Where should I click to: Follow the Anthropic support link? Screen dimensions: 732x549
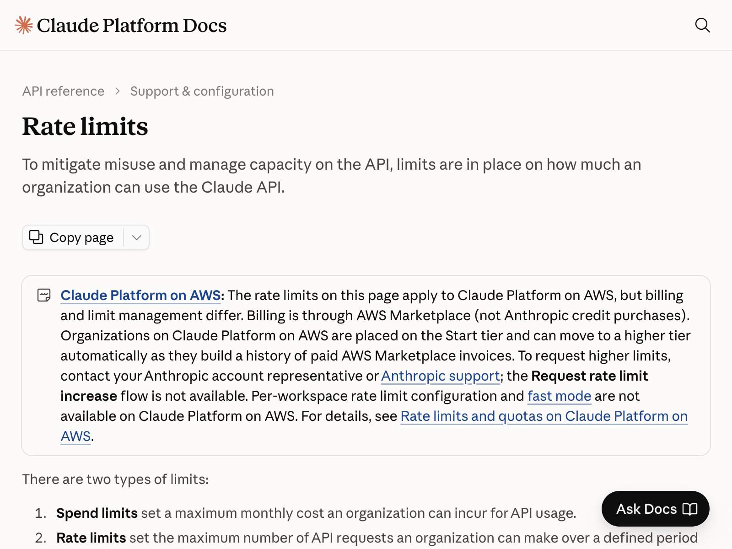click(441, 376)
